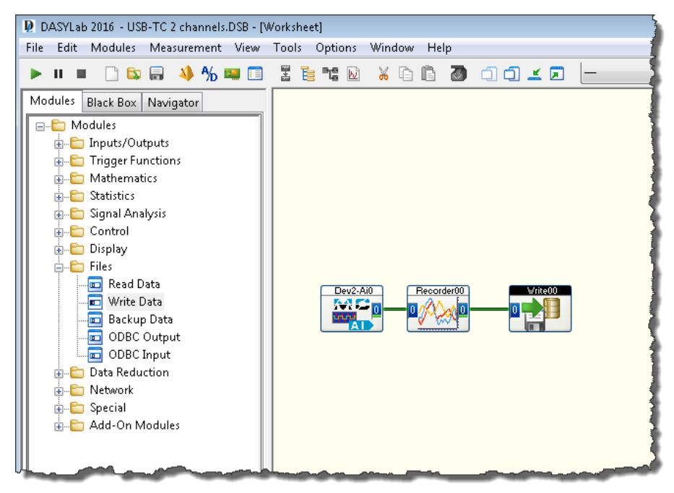Pause the running measurement
674x493 pixels.
coord(57,74)
